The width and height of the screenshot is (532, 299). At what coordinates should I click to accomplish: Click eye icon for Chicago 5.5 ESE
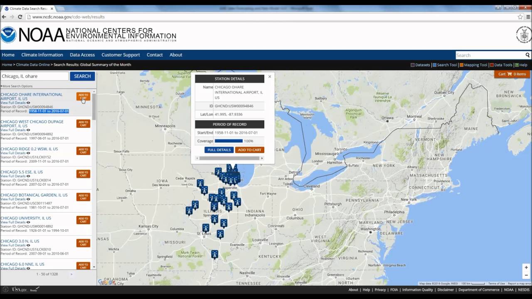tap(28, 176)
